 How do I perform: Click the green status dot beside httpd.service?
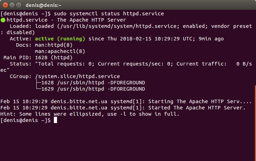coord(3,20)
